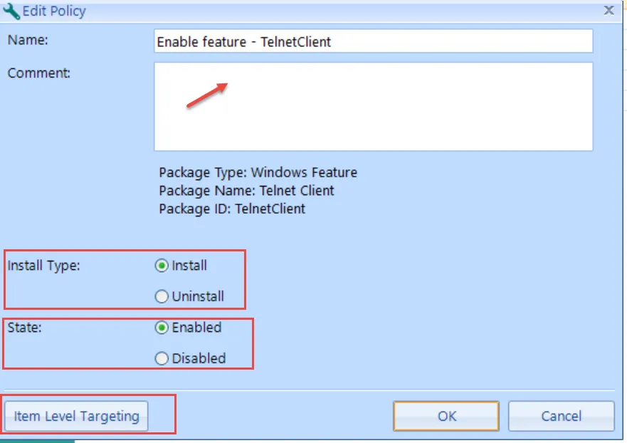Click the Name: label
This screenshot has height=443, width=627.
pyautogui.click(x=28, y=40)
